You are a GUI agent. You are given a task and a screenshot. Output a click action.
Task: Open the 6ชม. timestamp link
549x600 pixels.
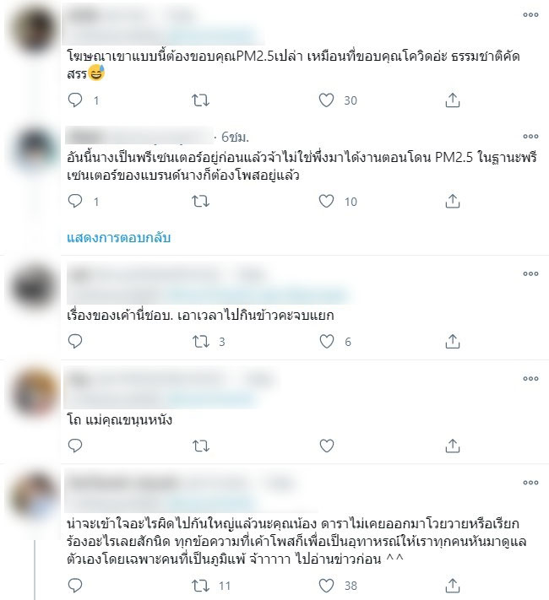pos(235,137)
